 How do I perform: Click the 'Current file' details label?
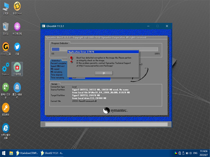(x=55, y=101)
